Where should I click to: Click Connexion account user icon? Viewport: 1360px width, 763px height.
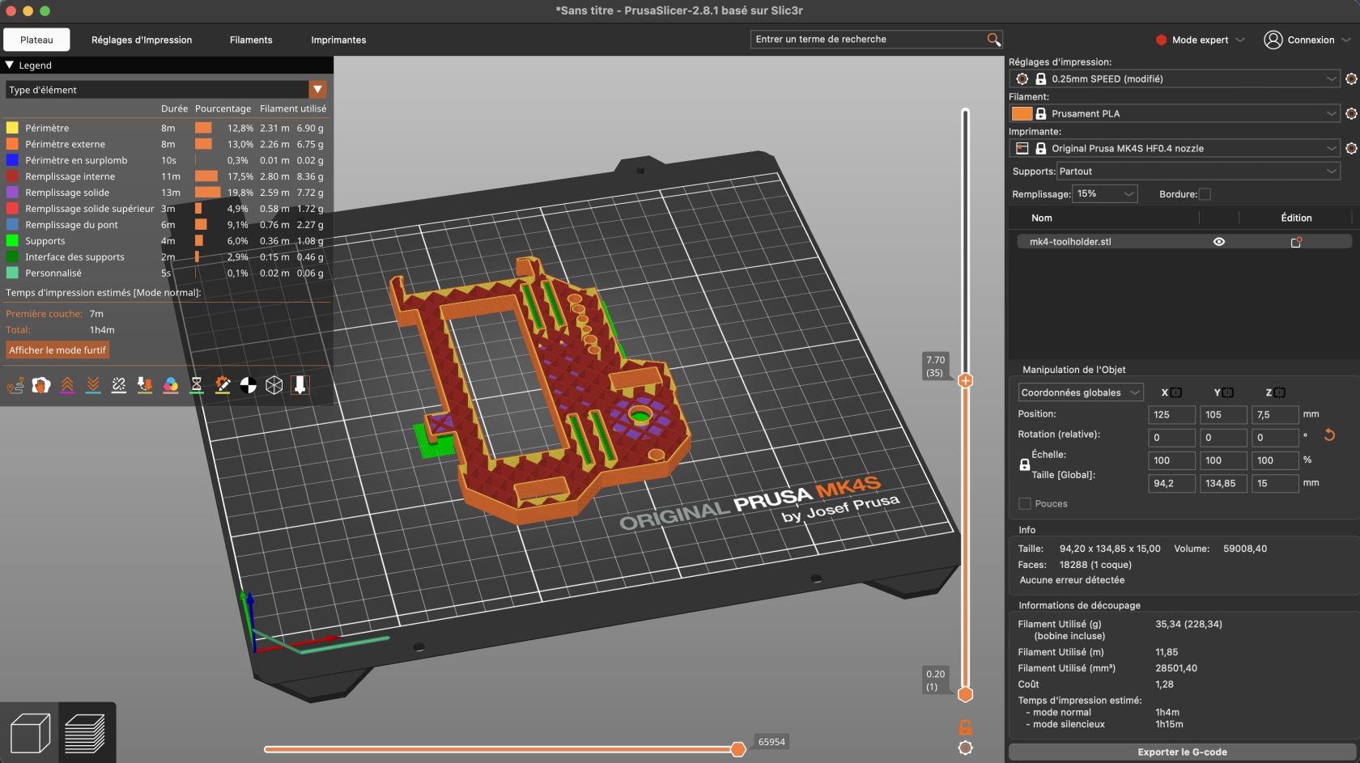pyautogui.click(x=1273, y=40)
